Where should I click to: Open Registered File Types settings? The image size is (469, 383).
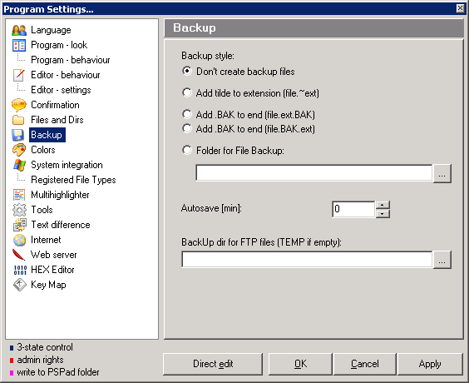(73, 180)
